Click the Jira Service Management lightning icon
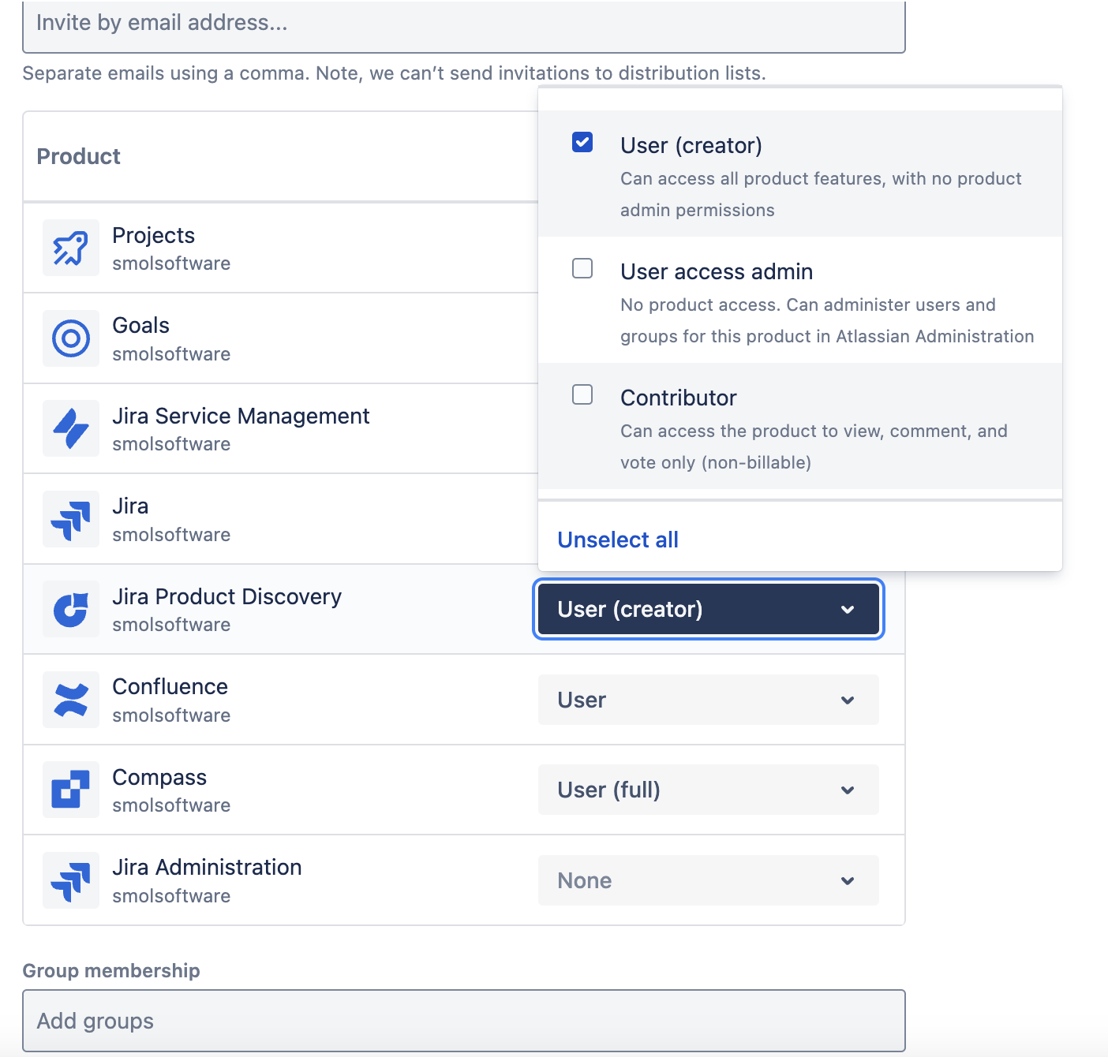This screenshot has width=1108, height=1057. [x=71, y=428]
